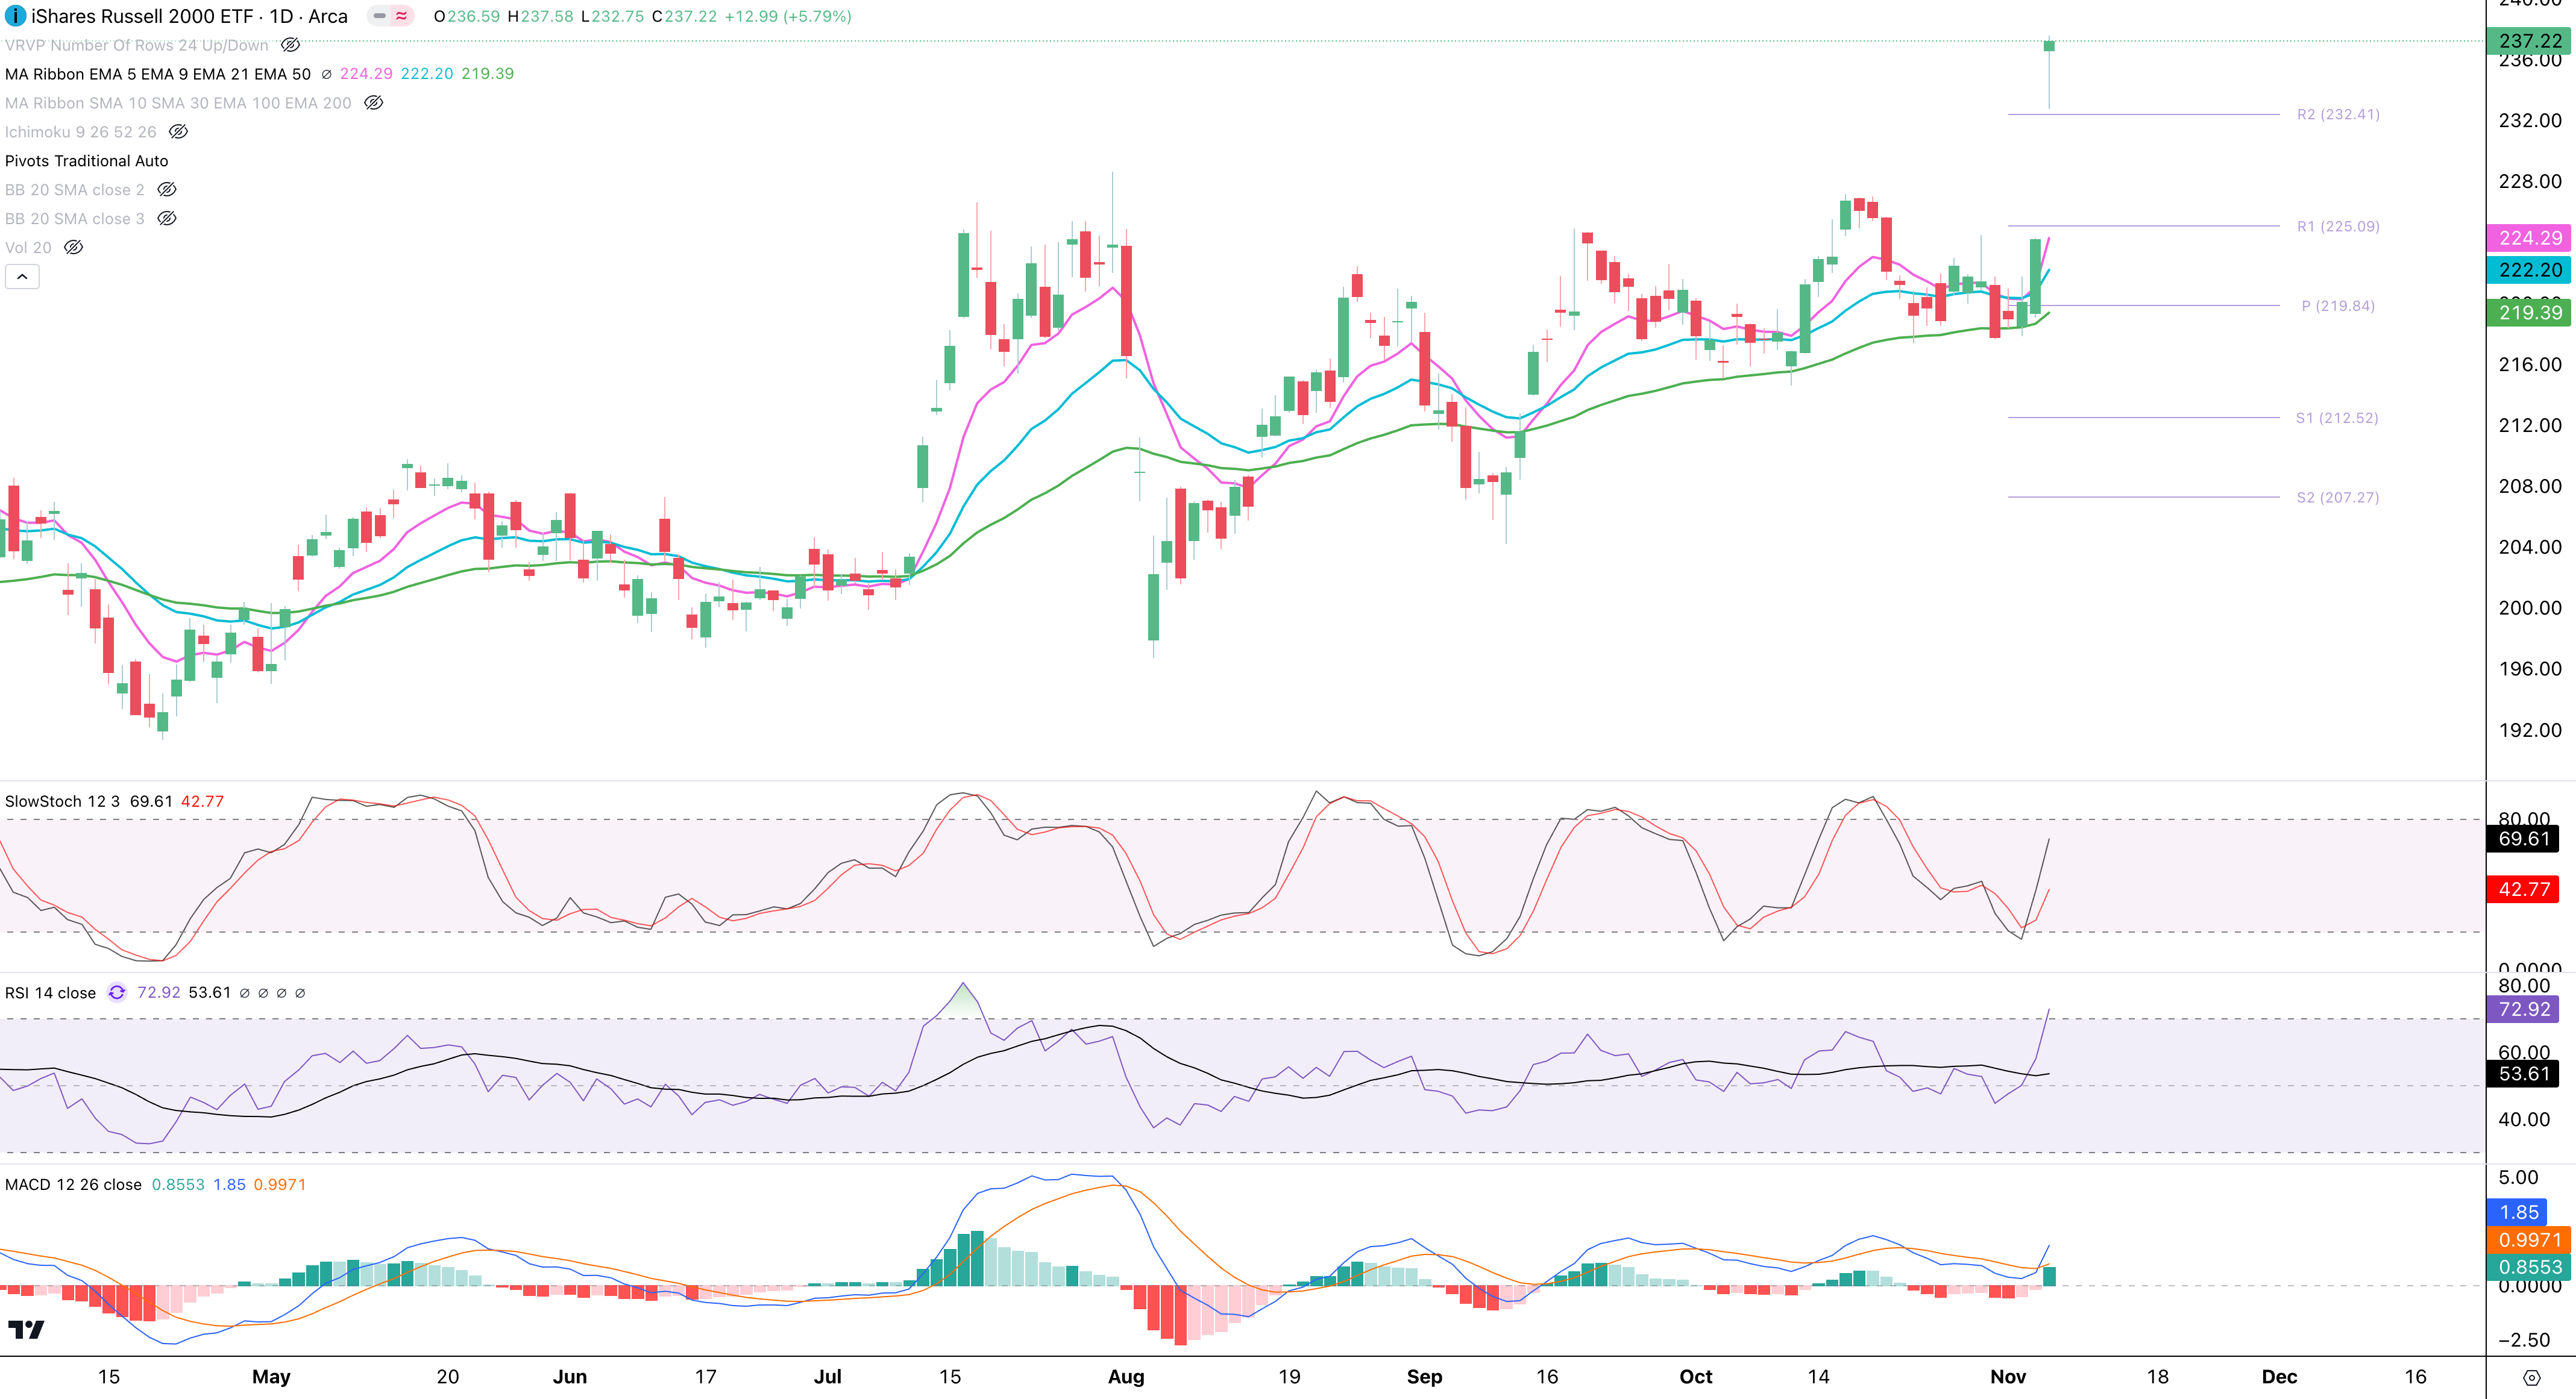Unhide MA Ribbon SMA 10 SMA 30 indicator
The width and height of the screenshot is (2576, 1399).
[373, 103]
